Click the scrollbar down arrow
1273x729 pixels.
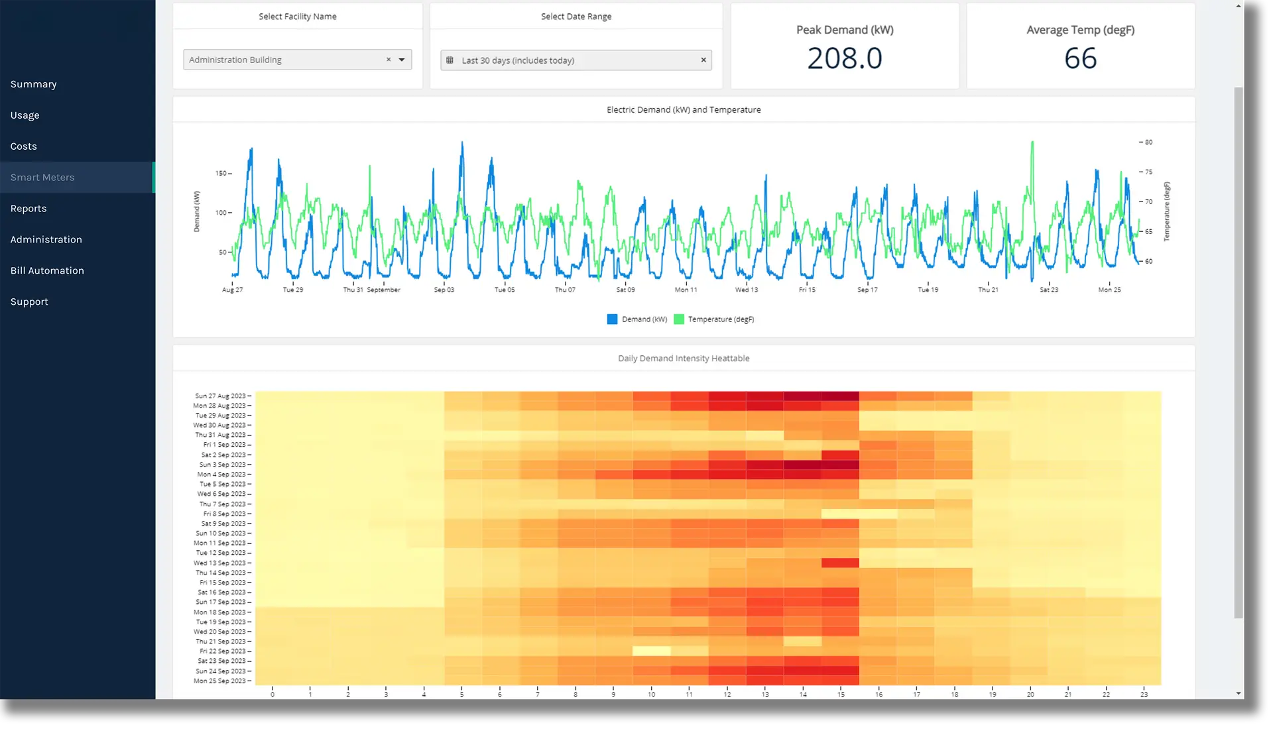(x=1237, y=694)
